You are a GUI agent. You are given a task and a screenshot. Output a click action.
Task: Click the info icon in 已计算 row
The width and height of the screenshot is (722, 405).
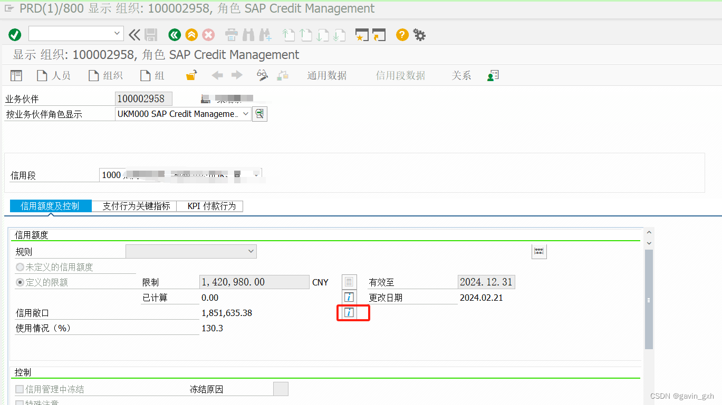click(349, 297)
